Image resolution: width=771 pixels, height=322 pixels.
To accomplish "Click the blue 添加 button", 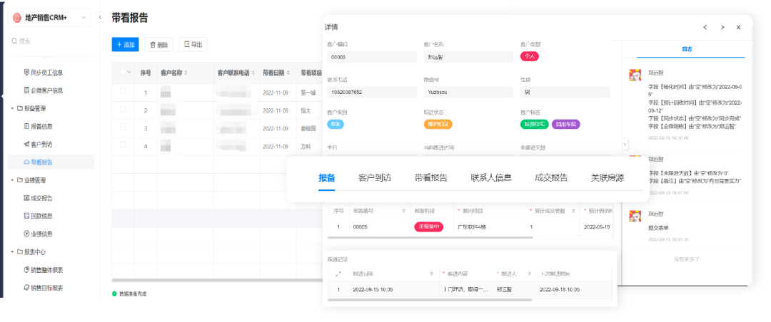I will pos(125,45).
